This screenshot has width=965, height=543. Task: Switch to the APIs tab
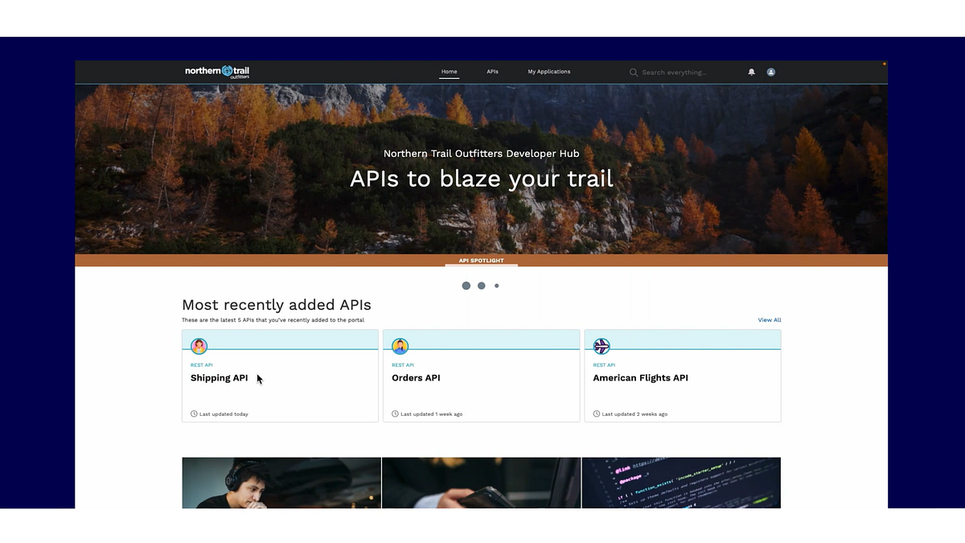click(492, 72)
